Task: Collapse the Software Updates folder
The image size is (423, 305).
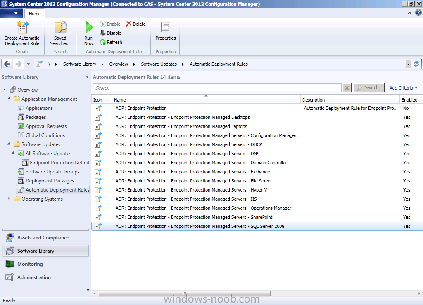Action: (x=8, y=144)
